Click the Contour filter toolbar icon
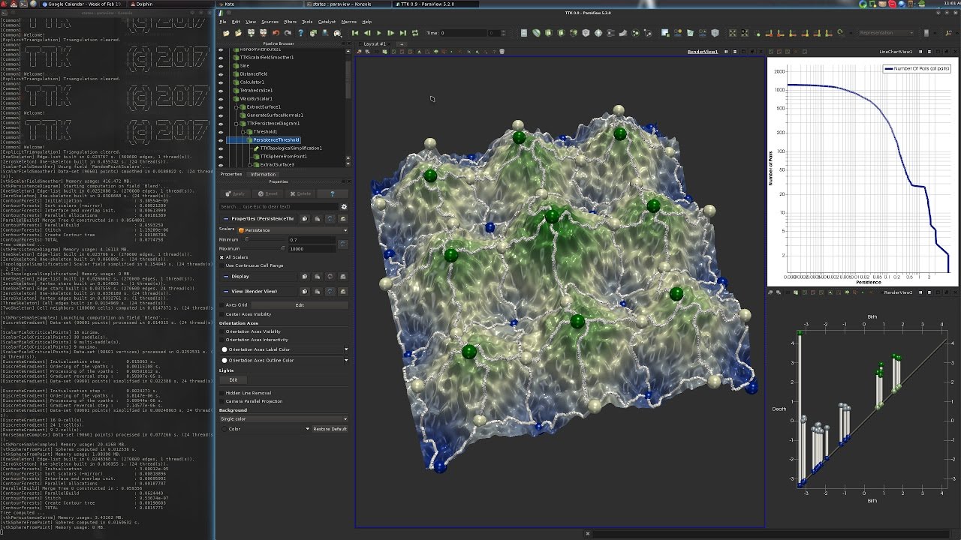This screenshot has height=540, width=961. (537, 33)
